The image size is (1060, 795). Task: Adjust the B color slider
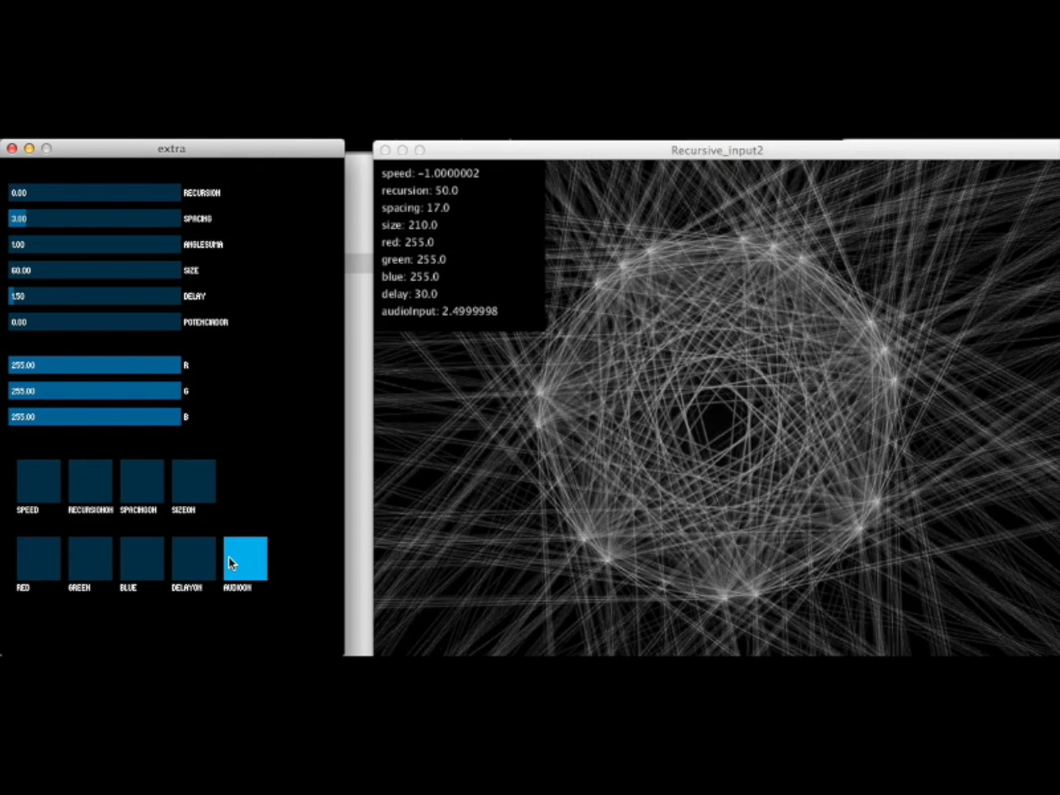point(95,417)
